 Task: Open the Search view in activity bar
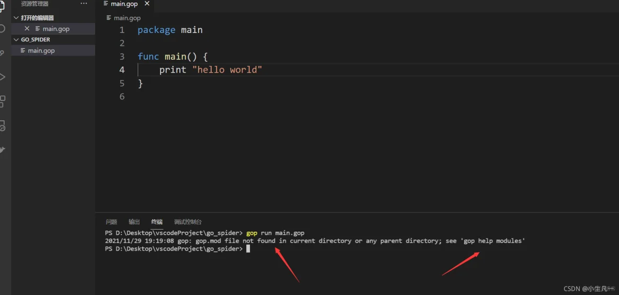coord(2,28)
